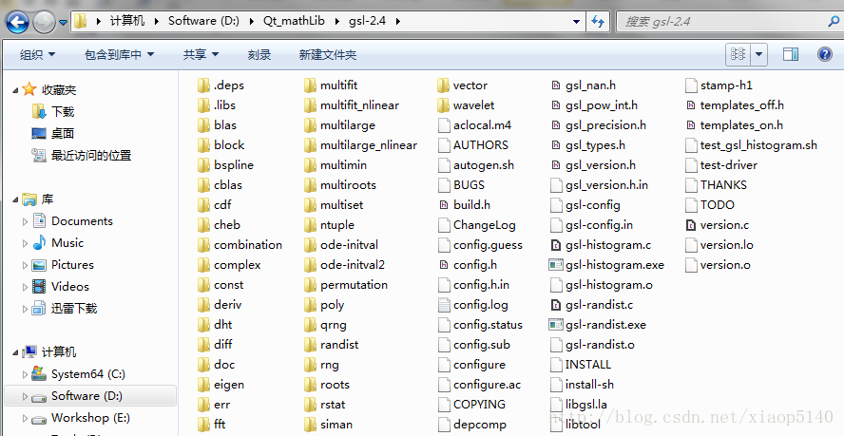Select the System64 (C:) drive
This screenshot has height=436, width=844.
point(88,374)
